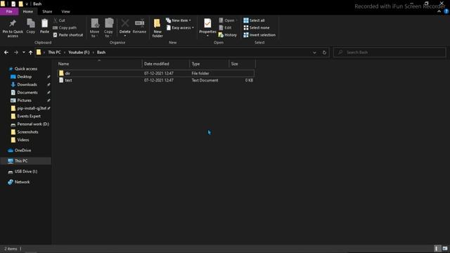Open the Easy access dropdown

pyautogui.click(x=180, y=27)
